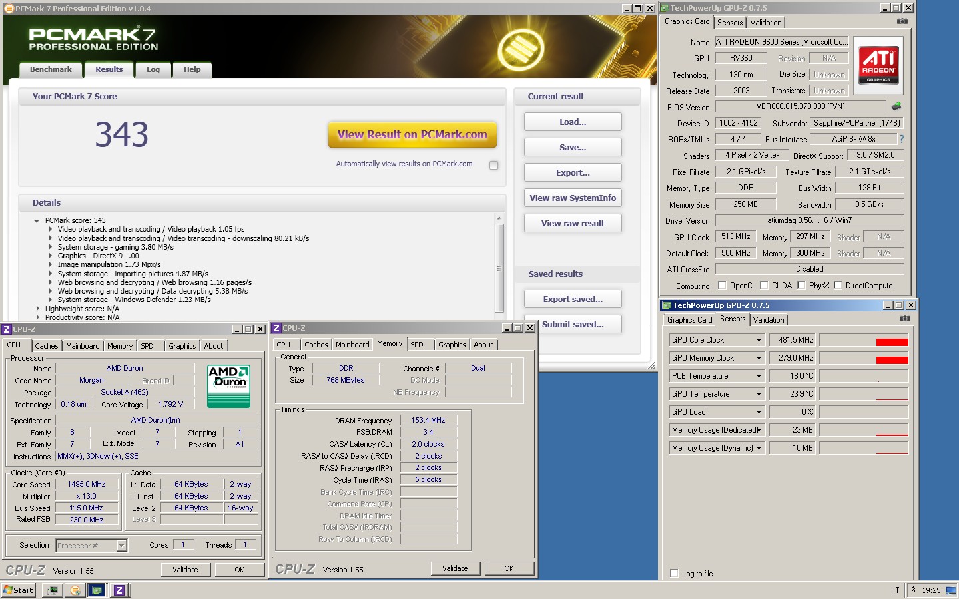Open GPU Memory Clock sensor dropdown

759,358
